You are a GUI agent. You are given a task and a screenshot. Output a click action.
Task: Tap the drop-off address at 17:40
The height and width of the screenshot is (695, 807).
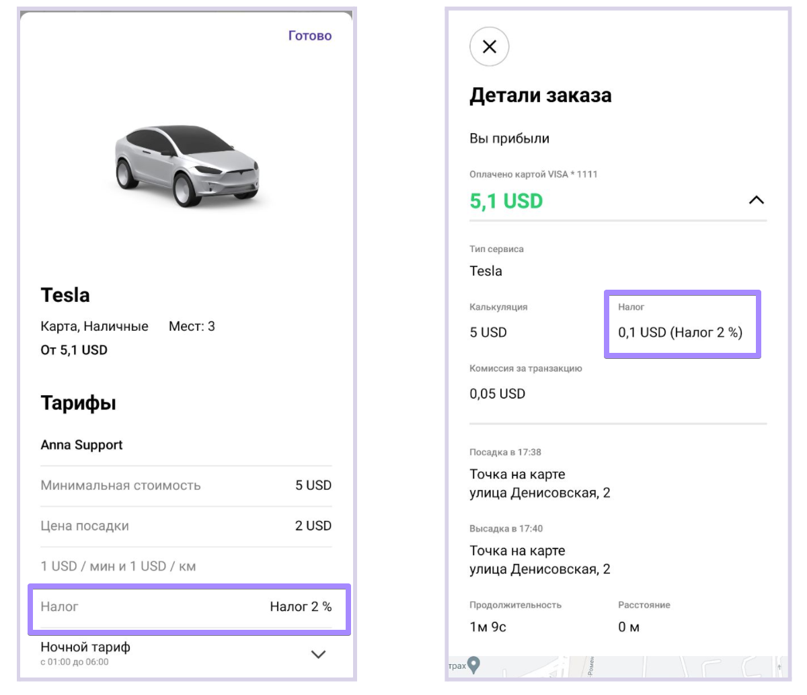(539, 560)
